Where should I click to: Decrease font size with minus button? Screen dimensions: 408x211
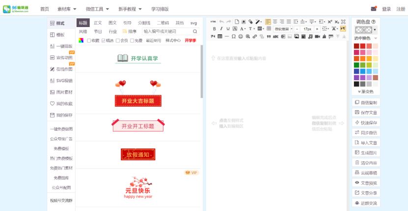tap(297, 29)
